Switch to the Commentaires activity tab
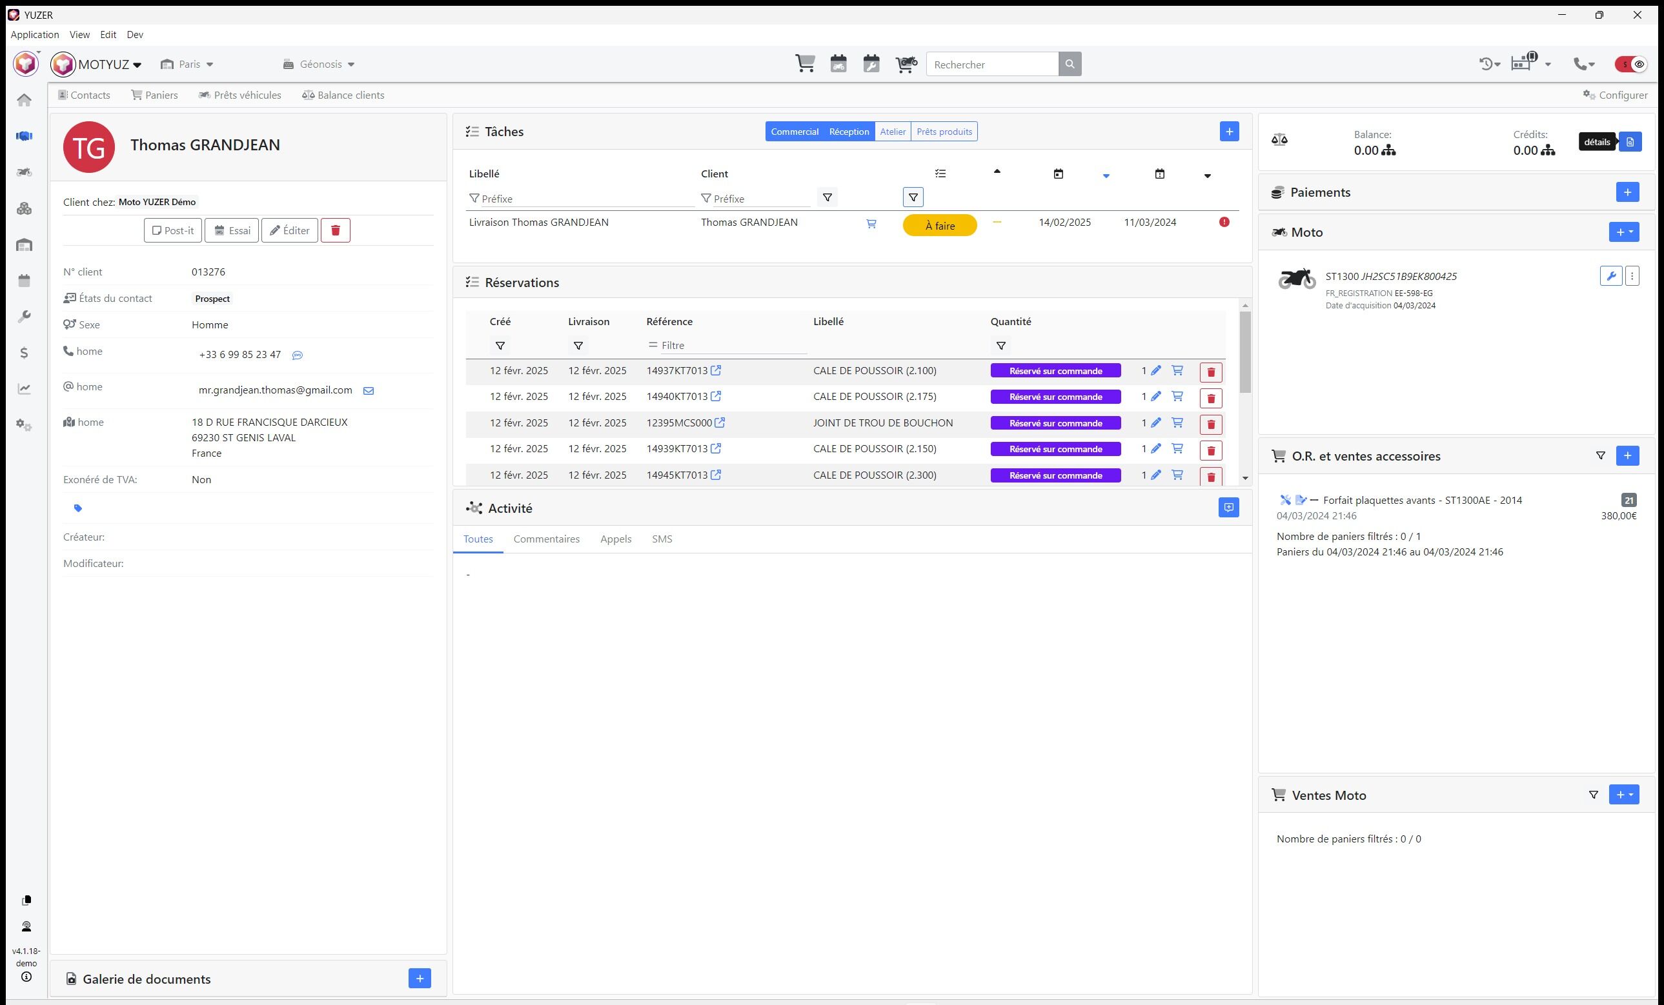This screenshot has width=1664, height=1005. click(545, 539)
